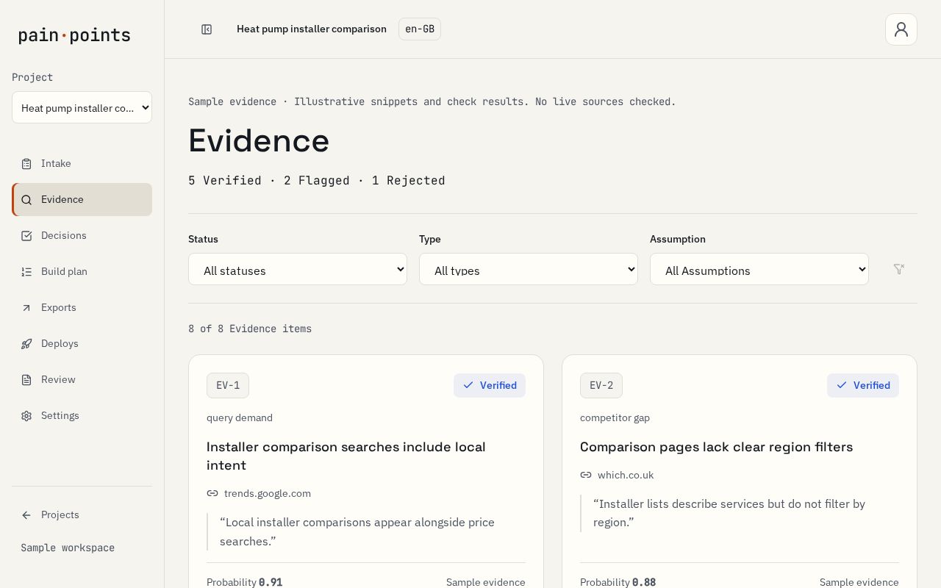941x588 pixels.
Task: Click the EV-1 identifier tag
Action: pyautogui.click(x=228, y=385)
